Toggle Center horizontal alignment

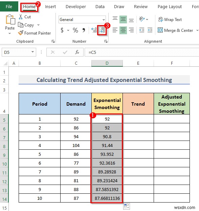(x=123, y=30)
